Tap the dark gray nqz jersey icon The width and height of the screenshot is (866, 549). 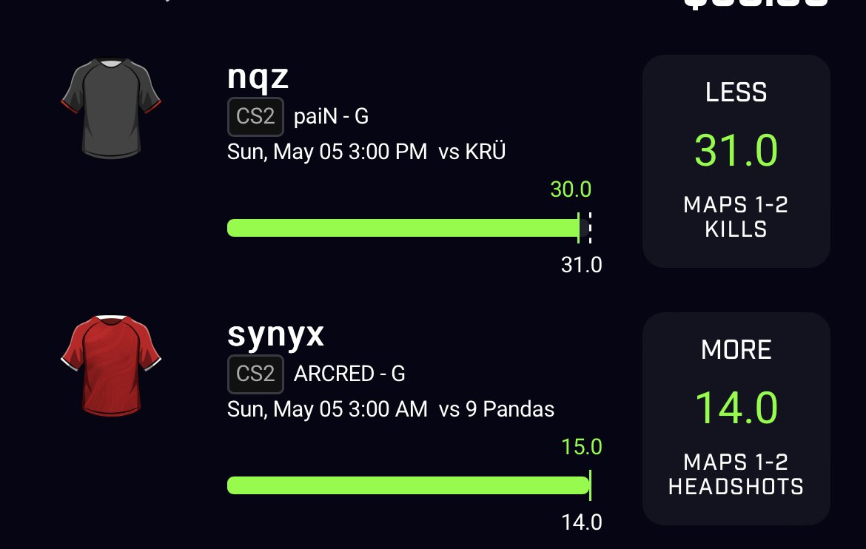tap(111, 108)
